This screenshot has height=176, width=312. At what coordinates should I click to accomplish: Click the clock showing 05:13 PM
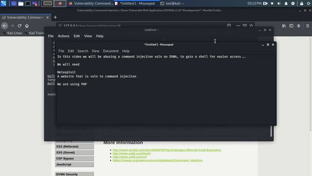254,3
